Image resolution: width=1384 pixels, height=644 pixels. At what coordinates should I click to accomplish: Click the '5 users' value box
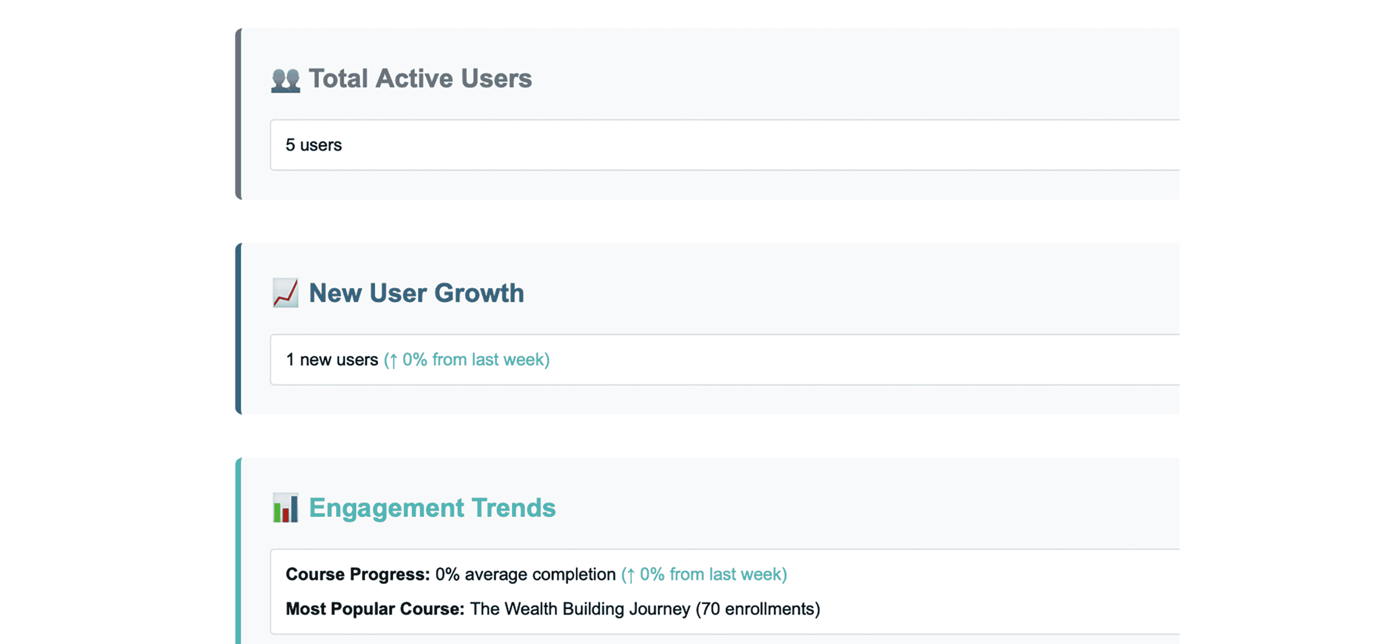pyautogui.click(x=724, y=145)
